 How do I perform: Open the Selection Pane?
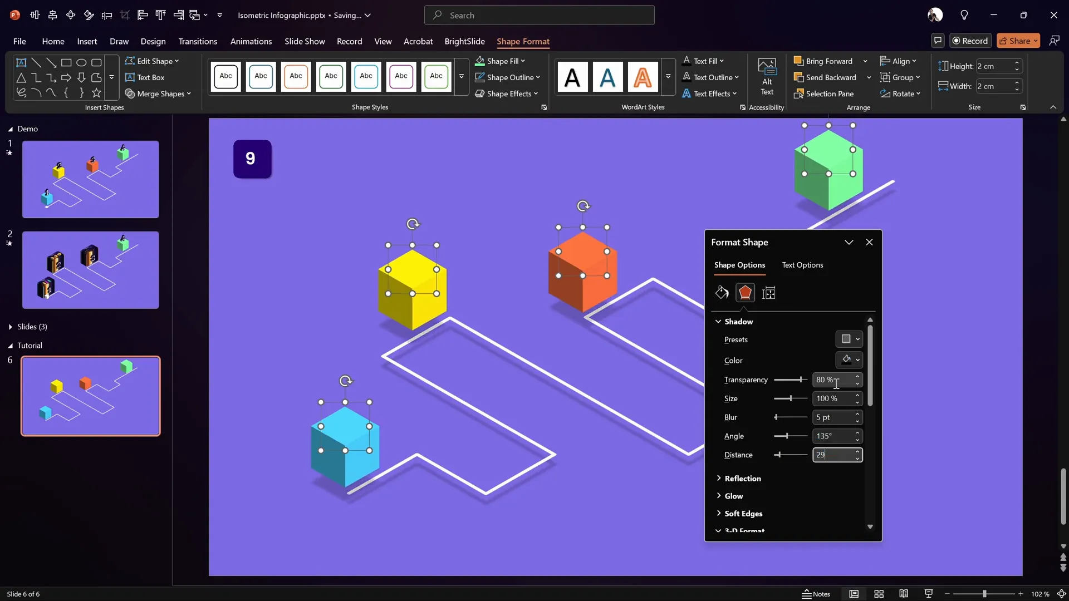click(x=829, y=93)
